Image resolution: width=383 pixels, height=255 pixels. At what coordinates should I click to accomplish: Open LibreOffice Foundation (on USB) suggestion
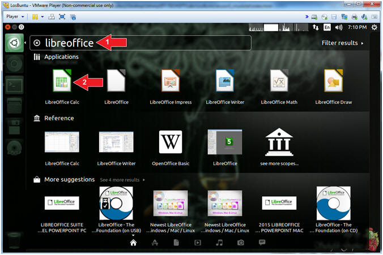point(117,210)
